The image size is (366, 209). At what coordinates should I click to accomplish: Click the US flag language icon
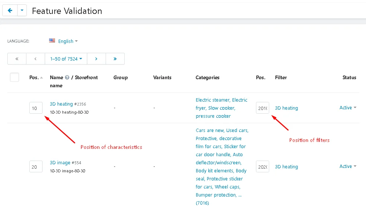[x=52, y=41]
